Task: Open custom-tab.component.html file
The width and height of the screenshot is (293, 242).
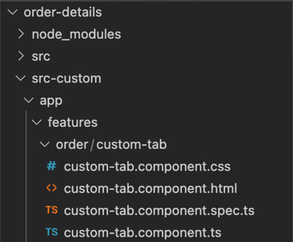Action: pos(150,188)
